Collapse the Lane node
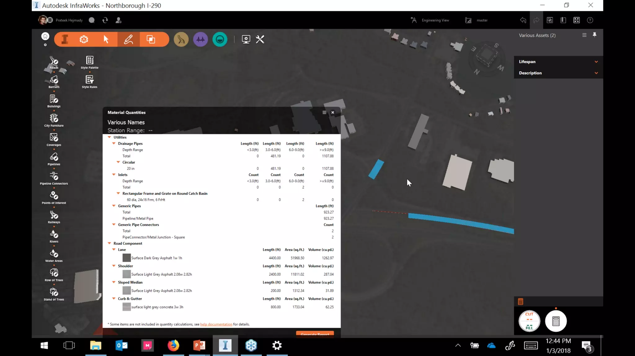This screenshot has width=635, height=356. coord(114,250)
